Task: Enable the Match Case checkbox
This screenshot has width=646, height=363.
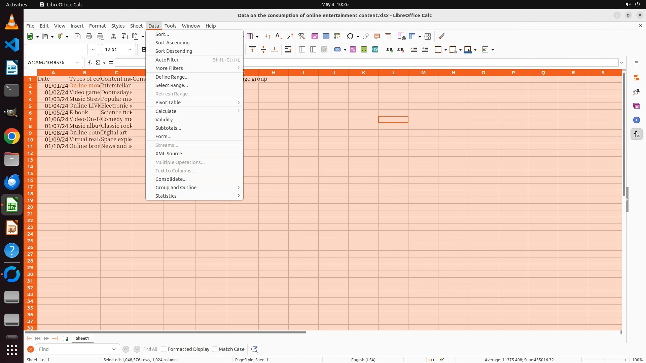Action: pyautogui.click(x=215, y=349)
